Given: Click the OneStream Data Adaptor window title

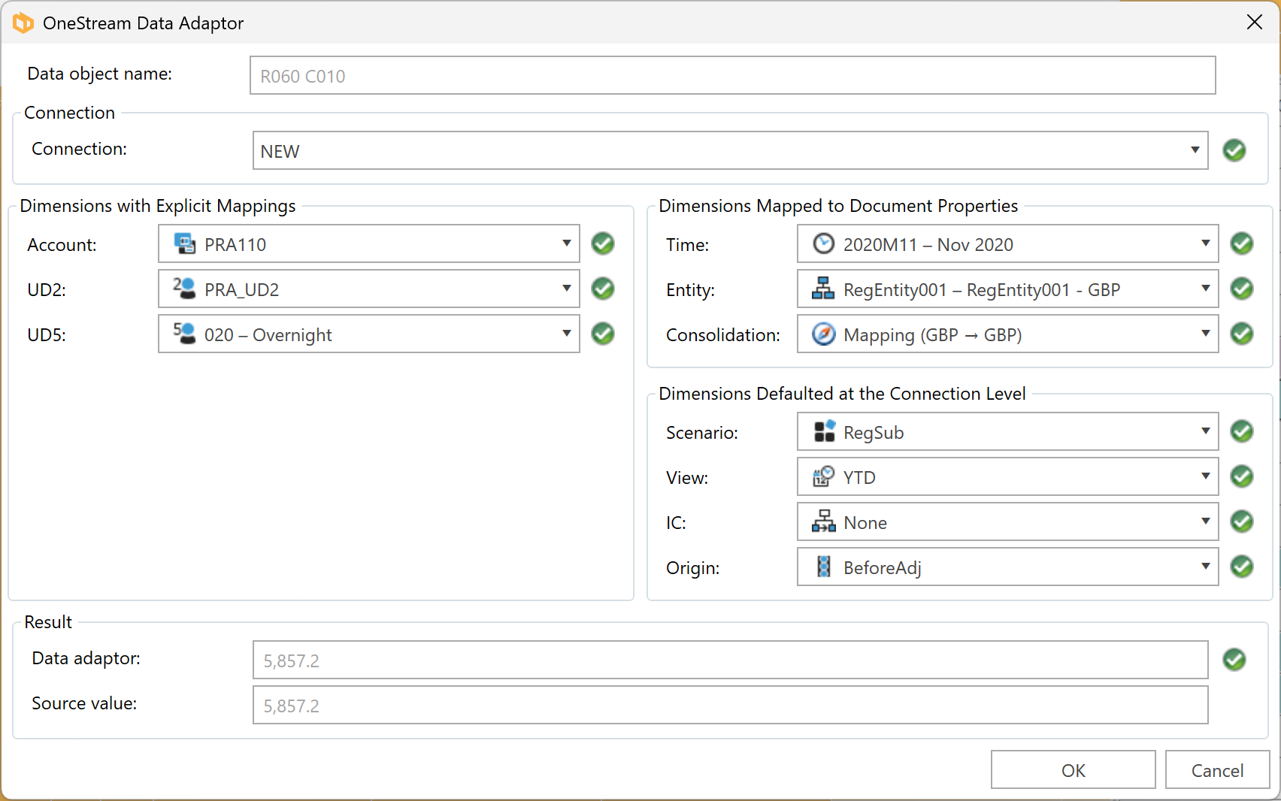Looking at the screenshot, I should [144, 23].
